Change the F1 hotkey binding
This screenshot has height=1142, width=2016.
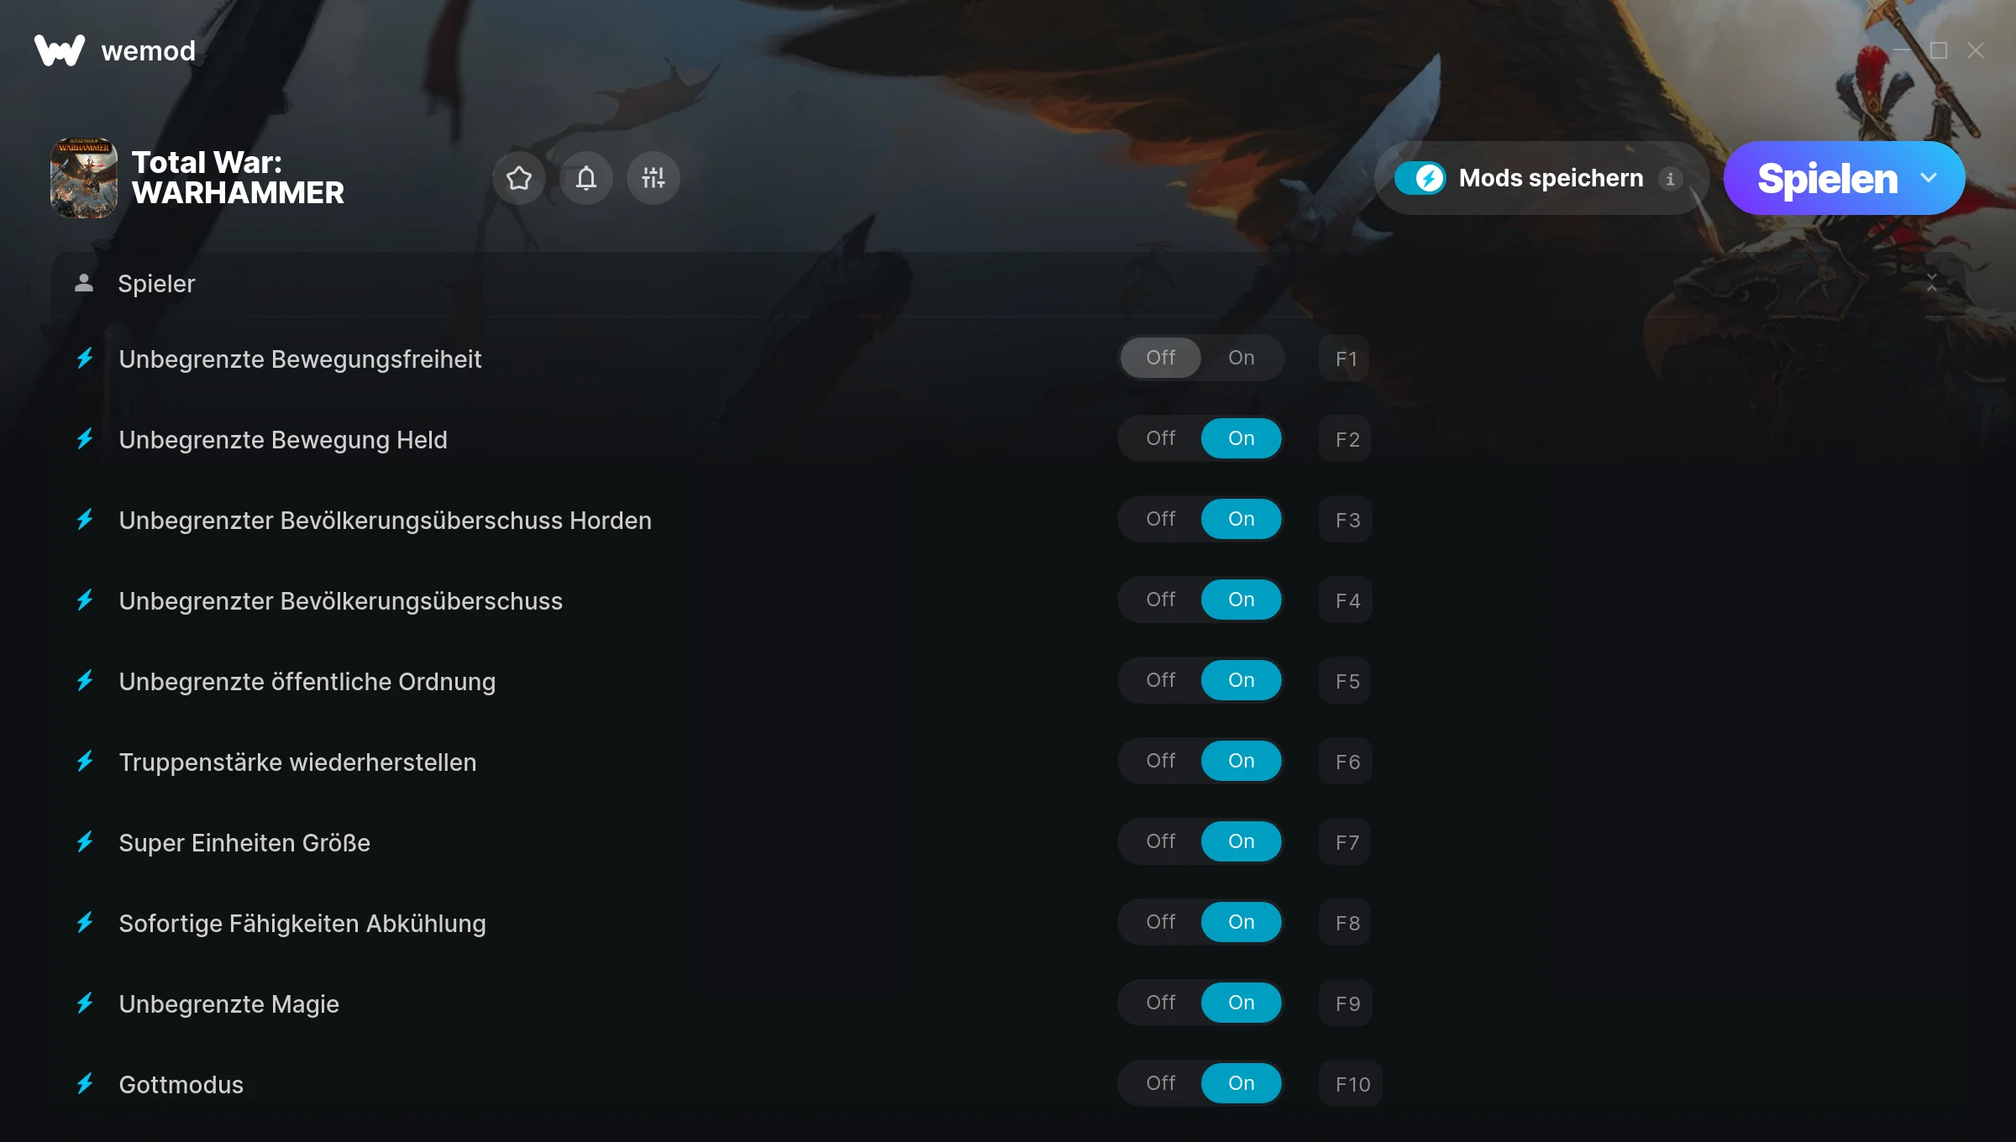coord(1346,359)
